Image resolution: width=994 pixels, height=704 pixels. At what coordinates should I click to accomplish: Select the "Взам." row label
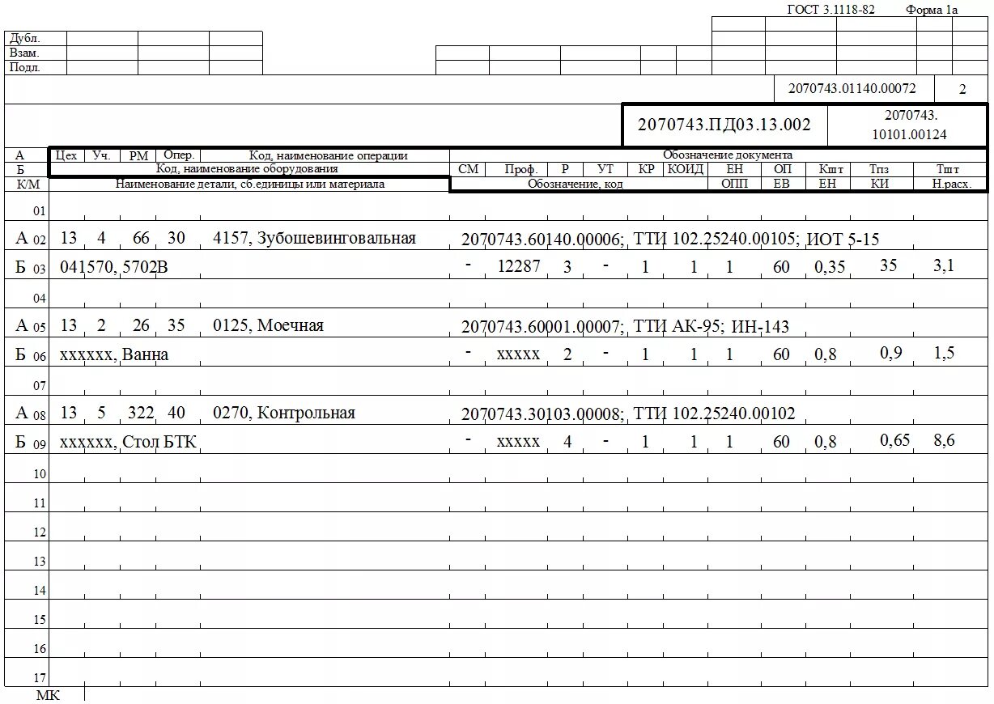tap(24, 53)
